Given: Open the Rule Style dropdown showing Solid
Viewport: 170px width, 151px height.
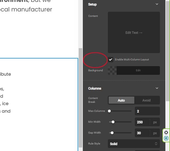Looking at the screenshot, I should (134, 144).
